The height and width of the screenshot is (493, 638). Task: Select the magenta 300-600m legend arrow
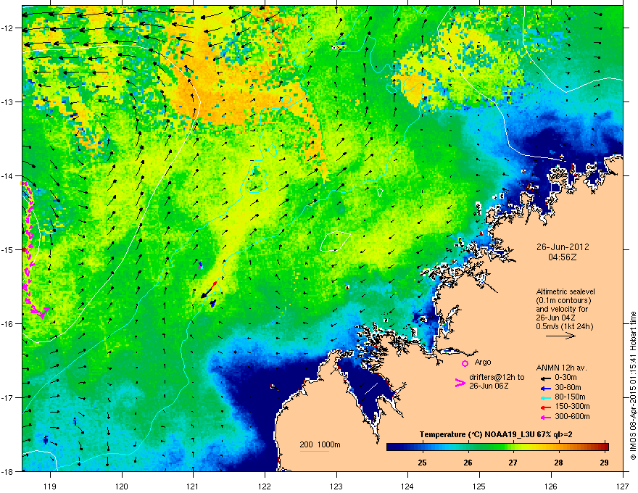(545, 417)
